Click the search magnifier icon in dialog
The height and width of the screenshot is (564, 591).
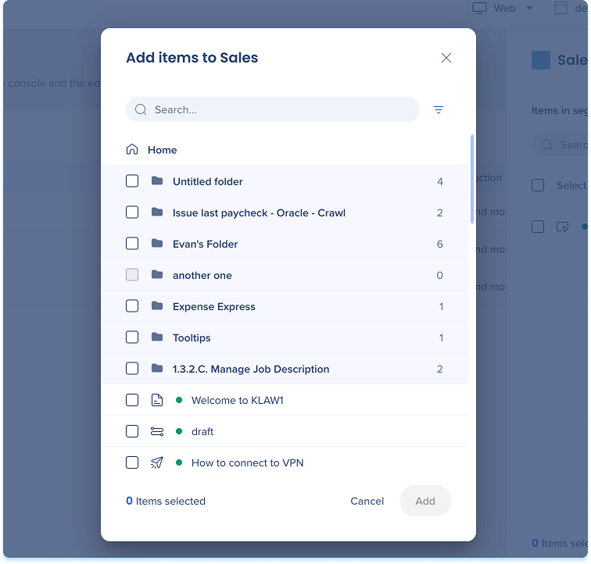coord(141,109)
